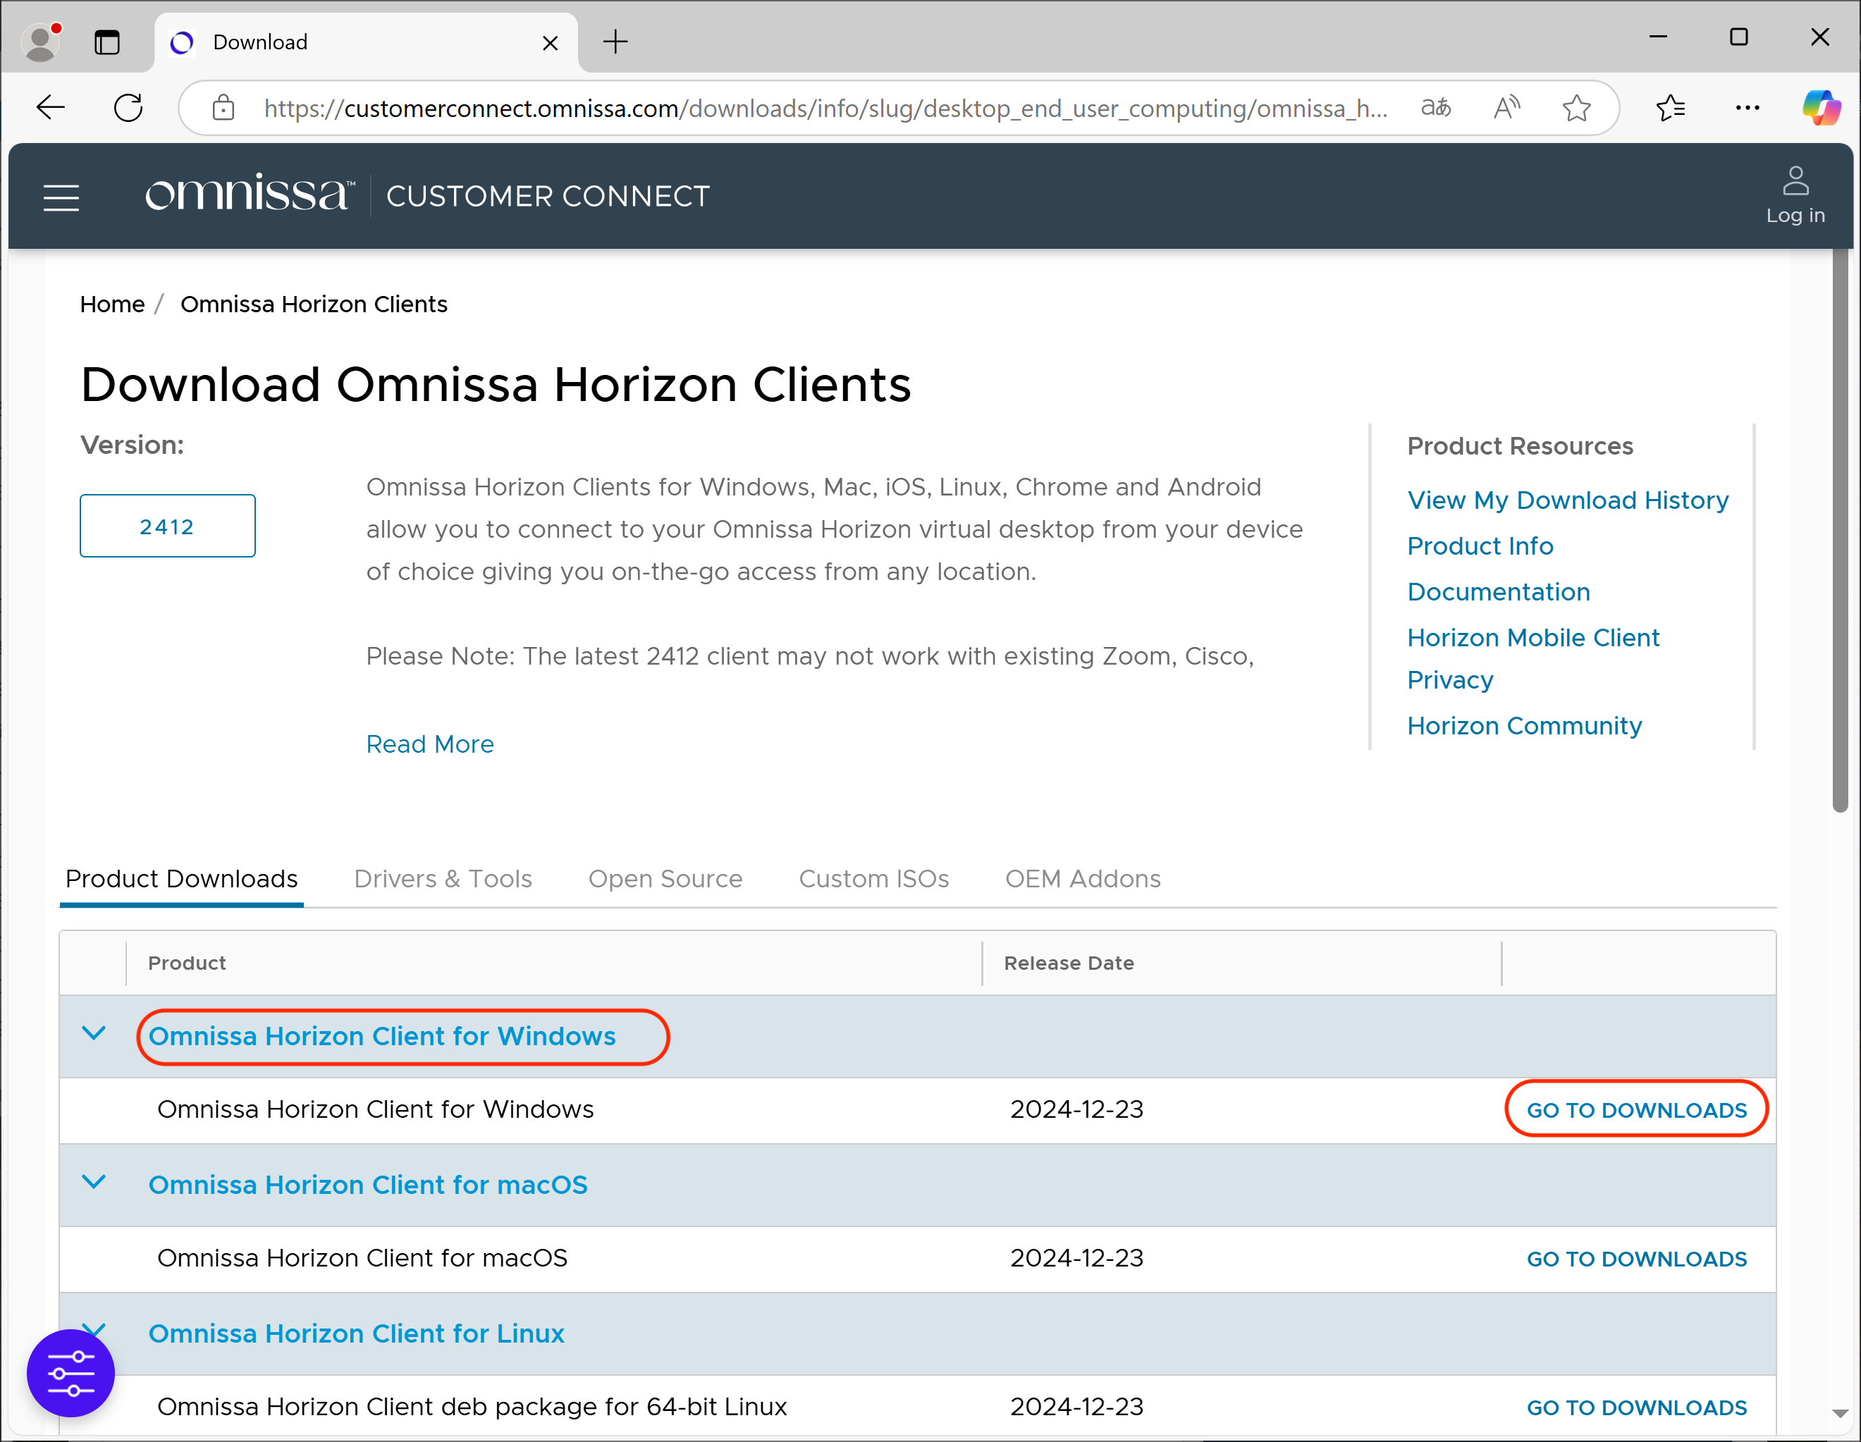Viewport: 1861px width, 1442px height.
Task: Collapse the Horizon Client for macOS section
Action: (94, 1182)
